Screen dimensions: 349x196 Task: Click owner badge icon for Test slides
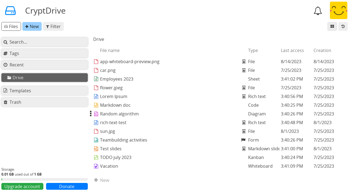[x=244, y=149]
